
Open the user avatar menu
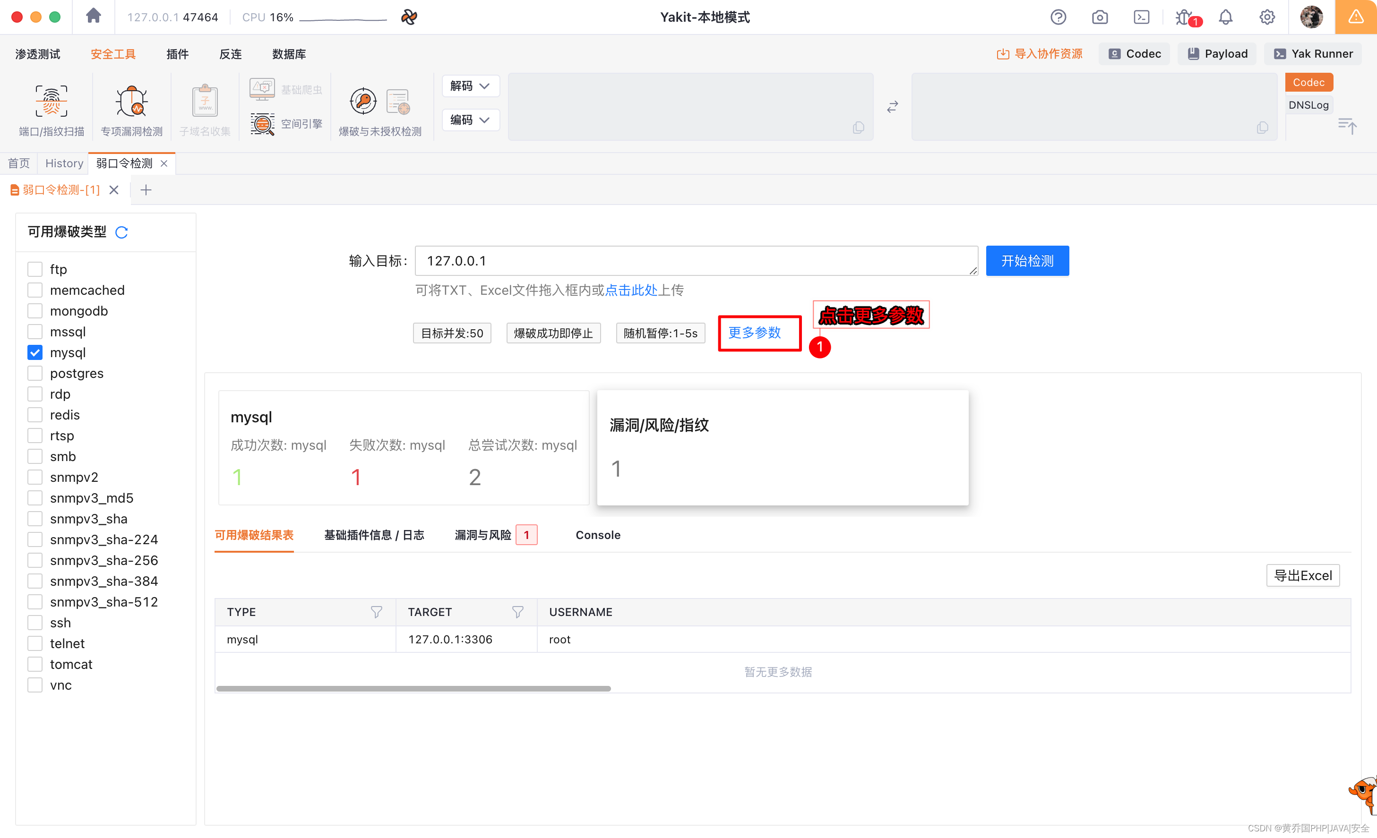click(x=1311, y=17)
